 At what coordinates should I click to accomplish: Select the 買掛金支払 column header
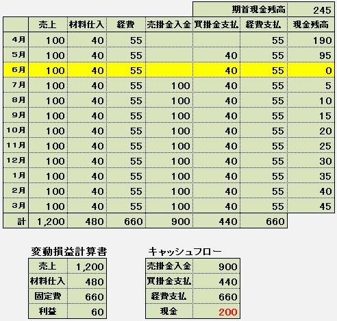(x=216, y=25)
